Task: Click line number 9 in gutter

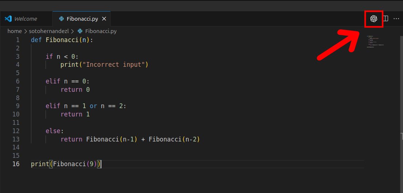Action: pos(17,106)
